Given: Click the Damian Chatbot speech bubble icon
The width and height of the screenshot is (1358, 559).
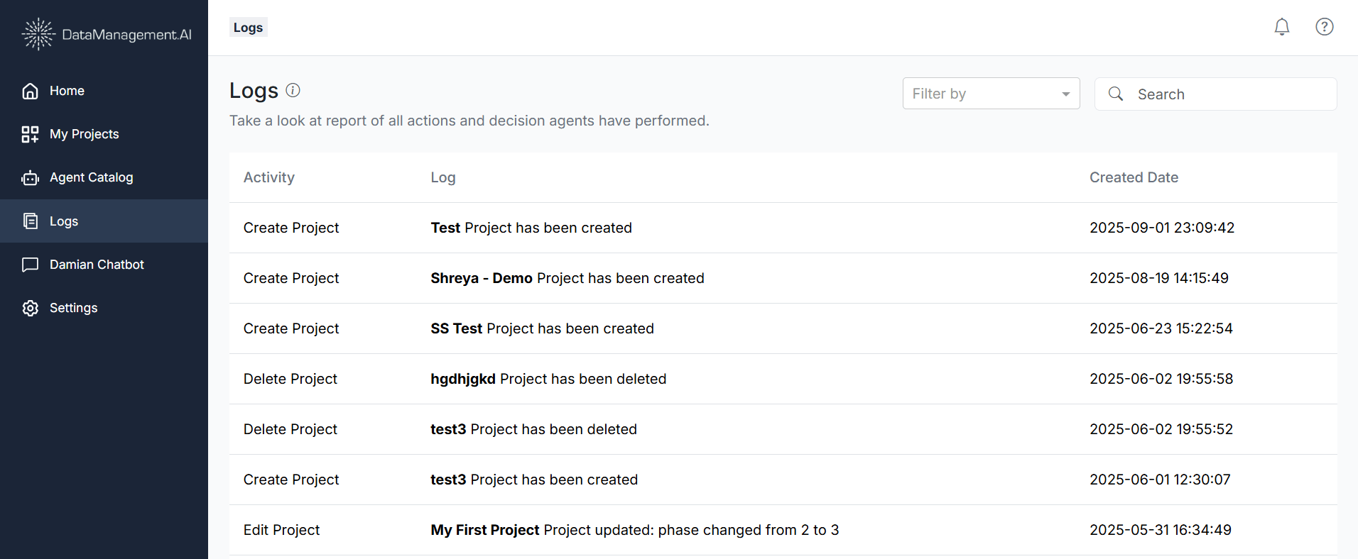Looking at the screenshot, I should click(x=30, y=265).
